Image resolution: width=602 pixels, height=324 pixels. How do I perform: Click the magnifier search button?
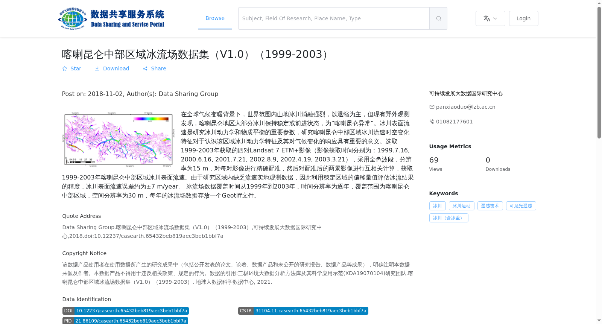(x=438, y=18)
